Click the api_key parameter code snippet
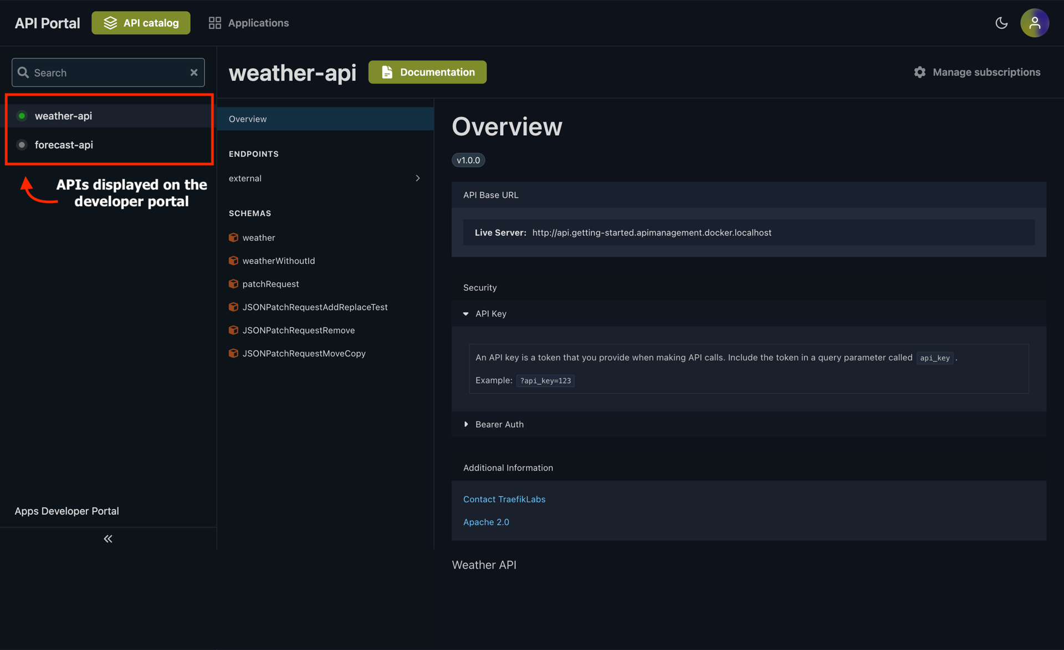The height and width of the screenshot is (650, 1064). [x=935, y=358]
